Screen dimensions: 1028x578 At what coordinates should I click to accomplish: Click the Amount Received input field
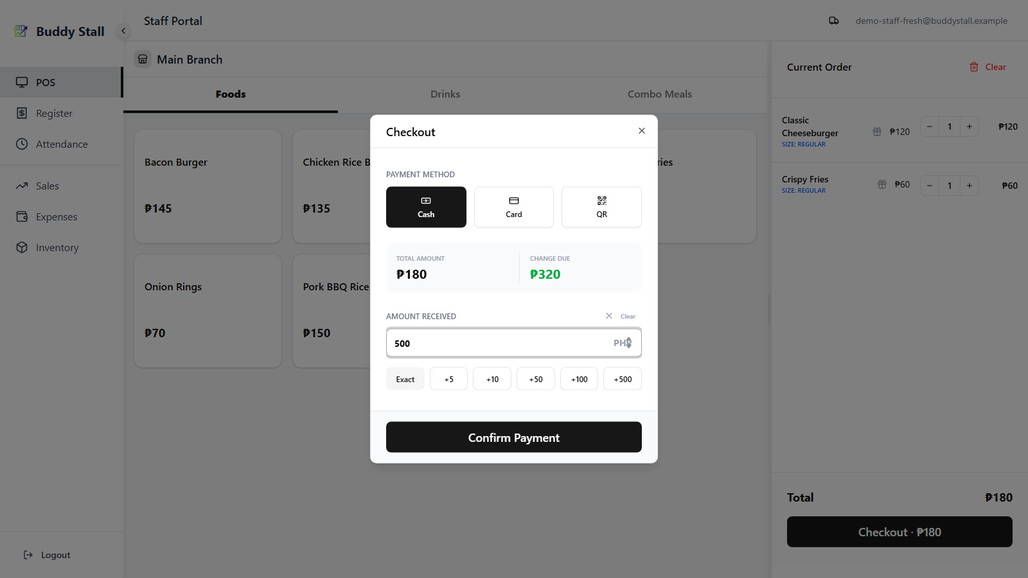click(514, 343)
